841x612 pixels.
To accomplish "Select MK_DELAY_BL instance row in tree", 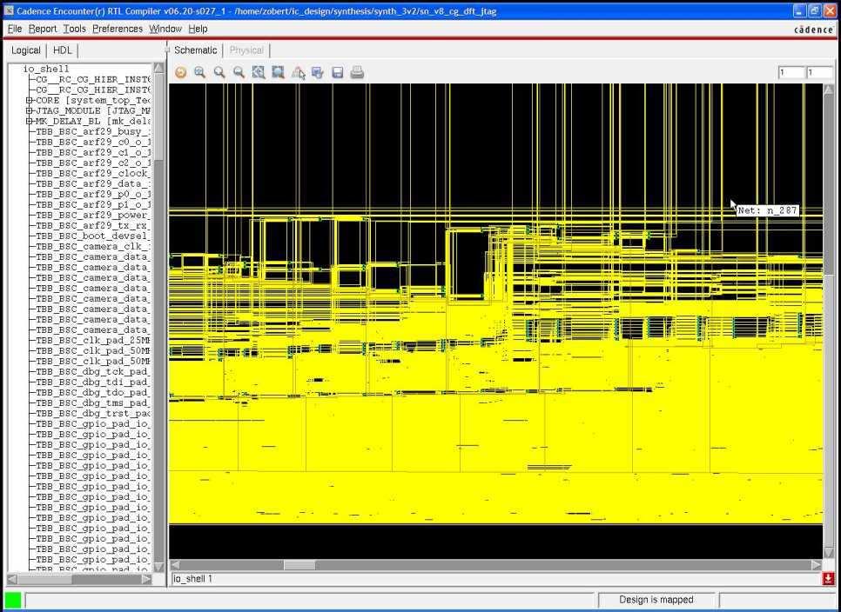I will click(93, 122).
